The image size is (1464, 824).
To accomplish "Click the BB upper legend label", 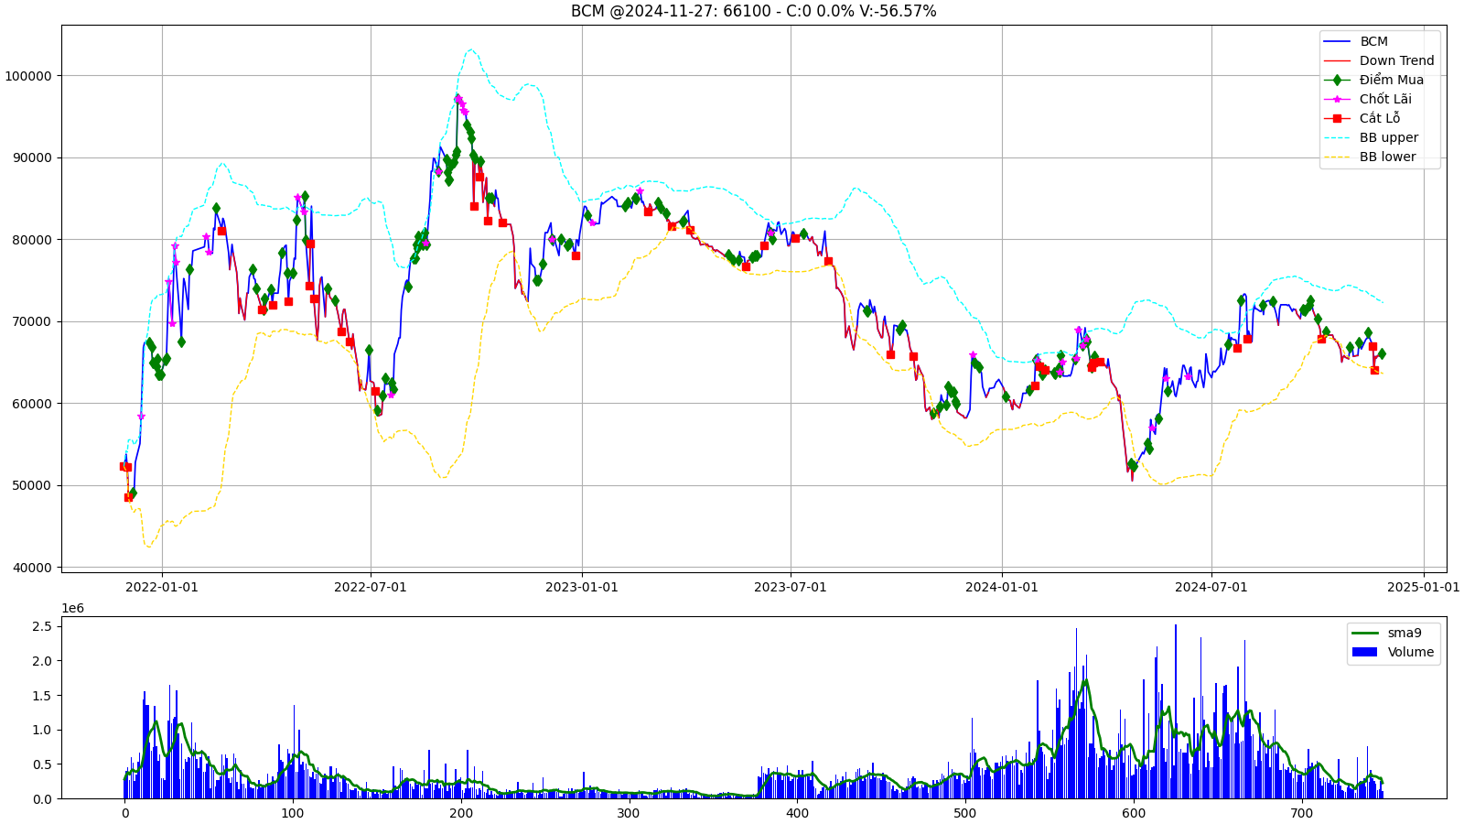I will tap(1389, 137).
